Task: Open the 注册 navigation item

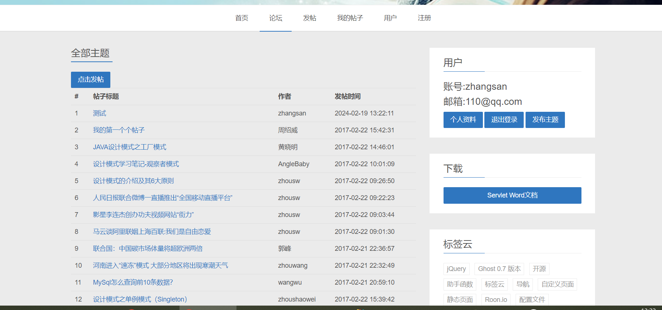Action: [x=424, y=18]
